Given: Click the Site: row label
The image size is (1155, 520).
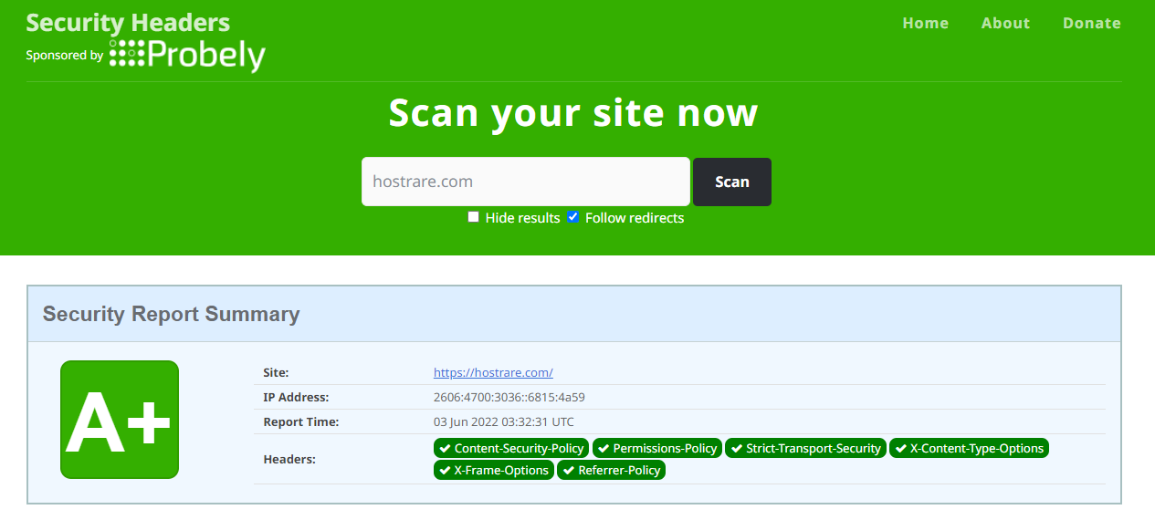Looking at the screenshot, I should (276, 372).
